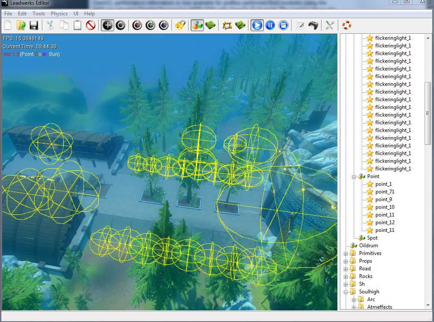Toggle the padlock lock icon

[180, 25]
